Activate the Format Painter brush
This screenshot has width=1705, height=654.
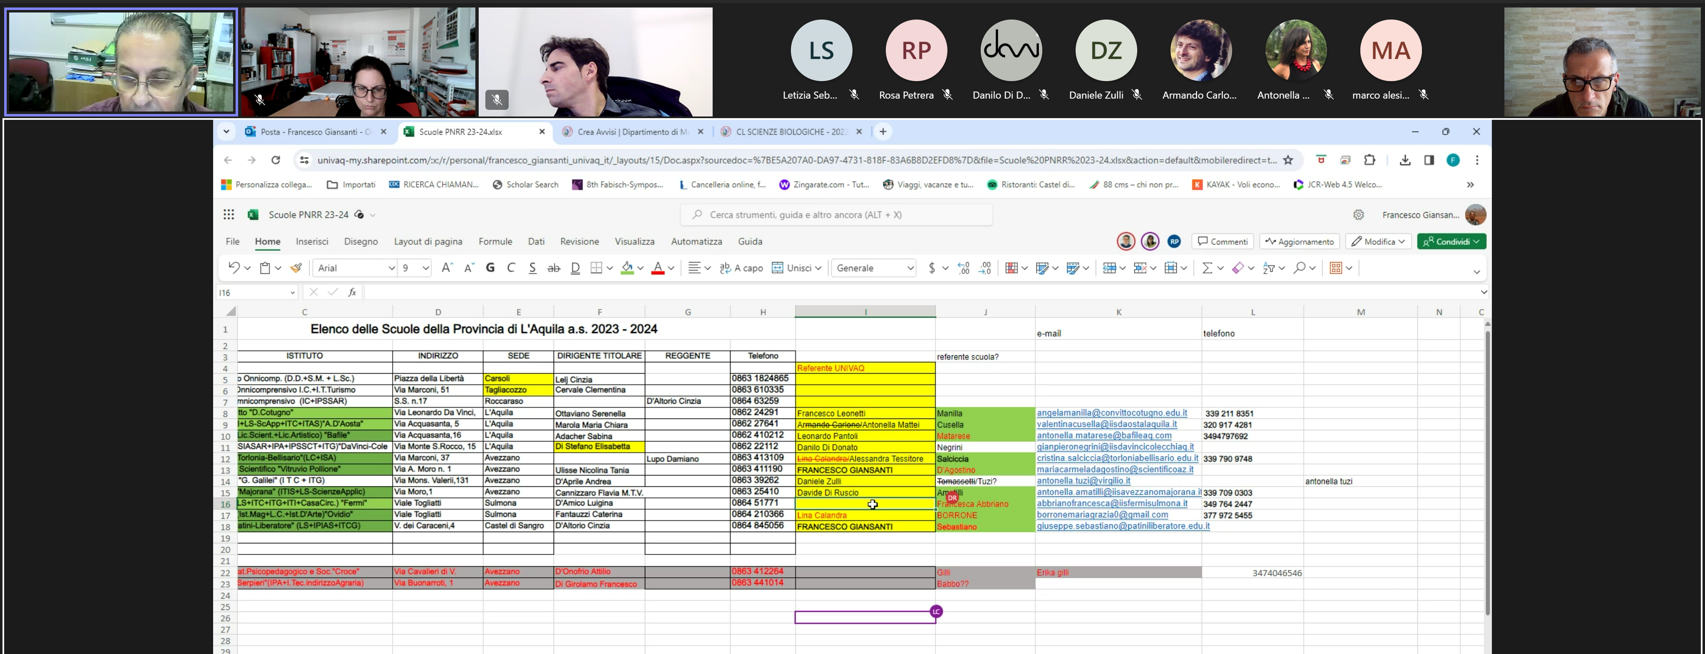(296, 268)
